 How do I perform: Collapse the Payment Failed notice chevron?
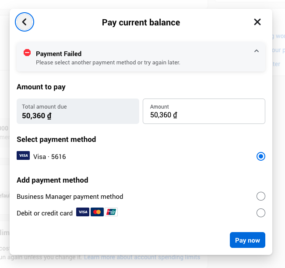click(x=257, y=51)
